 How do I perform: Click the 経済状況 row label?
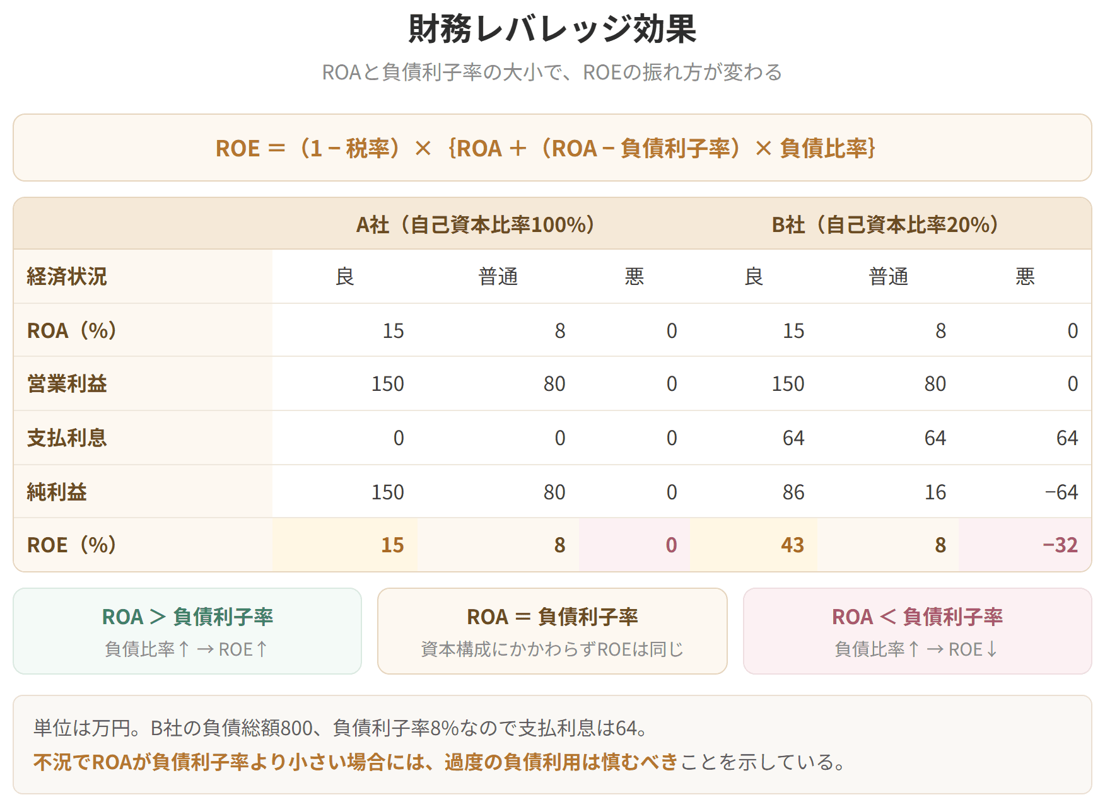(67, 276)
